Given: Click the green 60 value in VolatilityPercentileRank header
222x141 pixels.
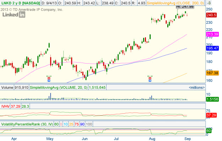Looking at the screenshot, I should (x=56, y=124).
